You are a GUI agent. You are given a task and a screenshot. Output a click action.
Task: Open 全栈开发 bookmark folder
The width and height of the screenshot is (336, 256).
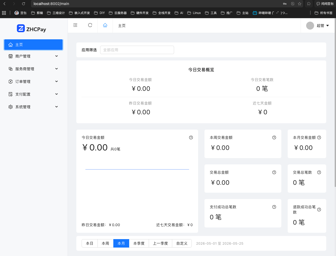coord(161,13)
